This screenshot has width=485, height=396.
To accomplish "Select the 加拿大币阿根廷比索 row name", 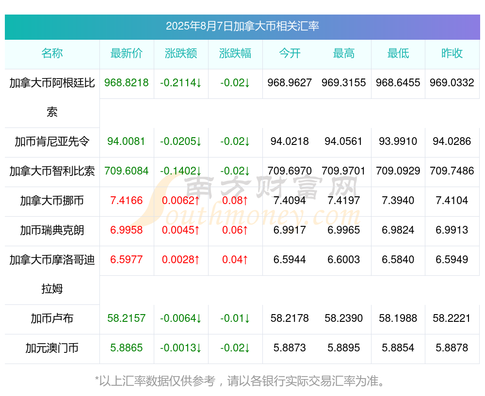I will coord(52,97).
